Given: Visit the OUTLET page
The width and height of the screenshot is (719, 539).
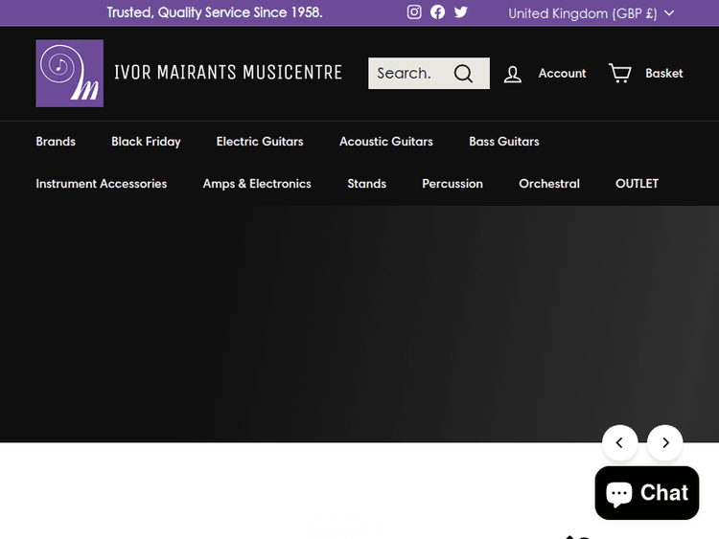Looking at the screenshot, I should click(637, 184).
